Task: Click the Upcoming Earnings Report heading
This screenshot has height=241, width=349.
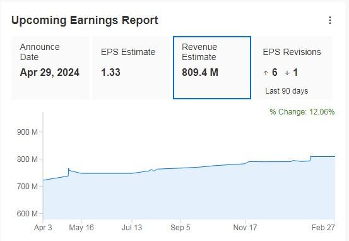Action: click(85, 20)
